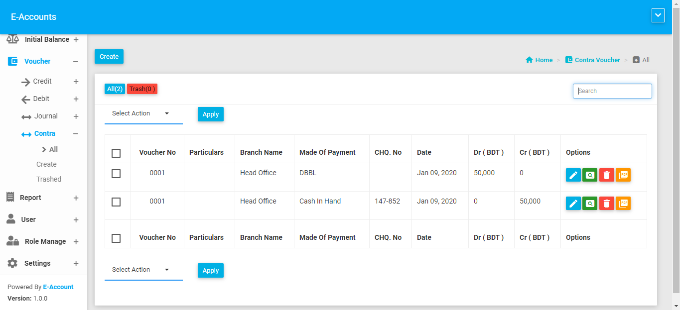680x310 pixels.
Task: Click the PDF export icon for Cash In Hand row
Action: [623, 204]
